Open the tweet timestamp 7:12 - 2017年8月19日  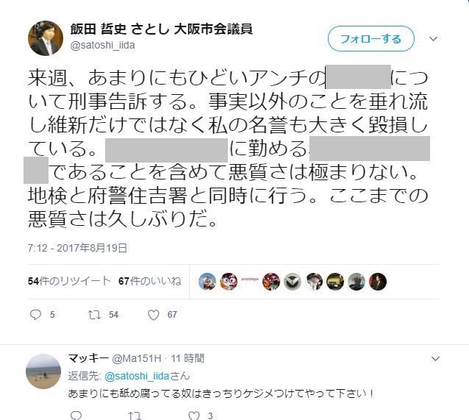[78, 248]
